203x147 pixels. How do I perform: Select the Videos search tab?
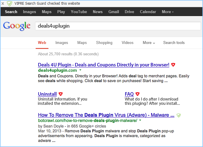128,43
